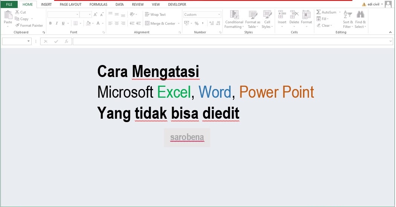Click the Copy button
The width and height of the screenshot is (396, 207).
pyautogui.click(x=22, y=19)
